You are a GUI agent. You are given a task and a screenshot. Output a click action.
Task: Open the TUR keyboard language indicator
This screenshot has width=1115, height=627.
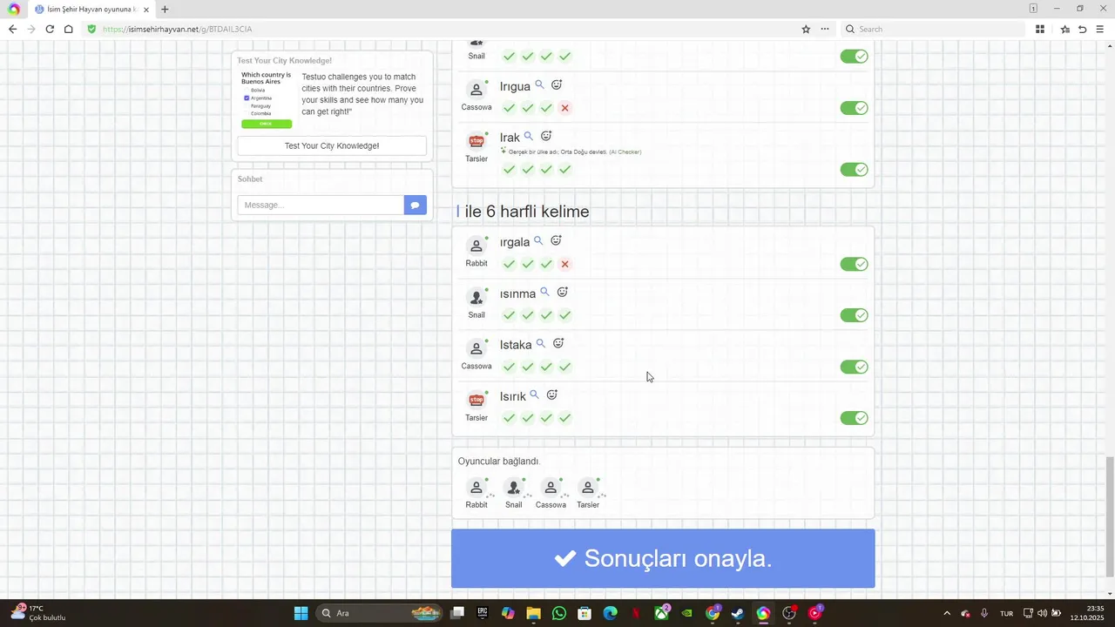click(1006, 613)
